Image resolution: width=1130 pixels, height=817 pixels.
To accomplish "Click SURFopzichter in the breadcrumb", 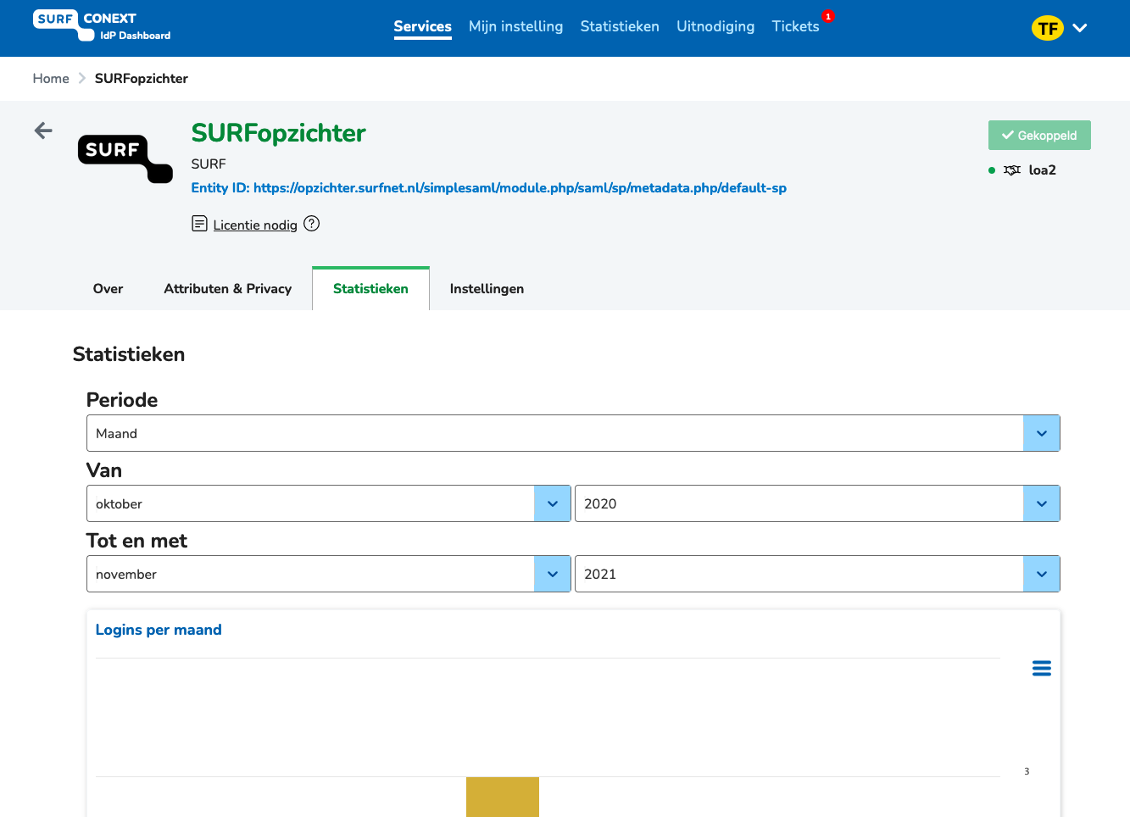I will tap(142, 79).
